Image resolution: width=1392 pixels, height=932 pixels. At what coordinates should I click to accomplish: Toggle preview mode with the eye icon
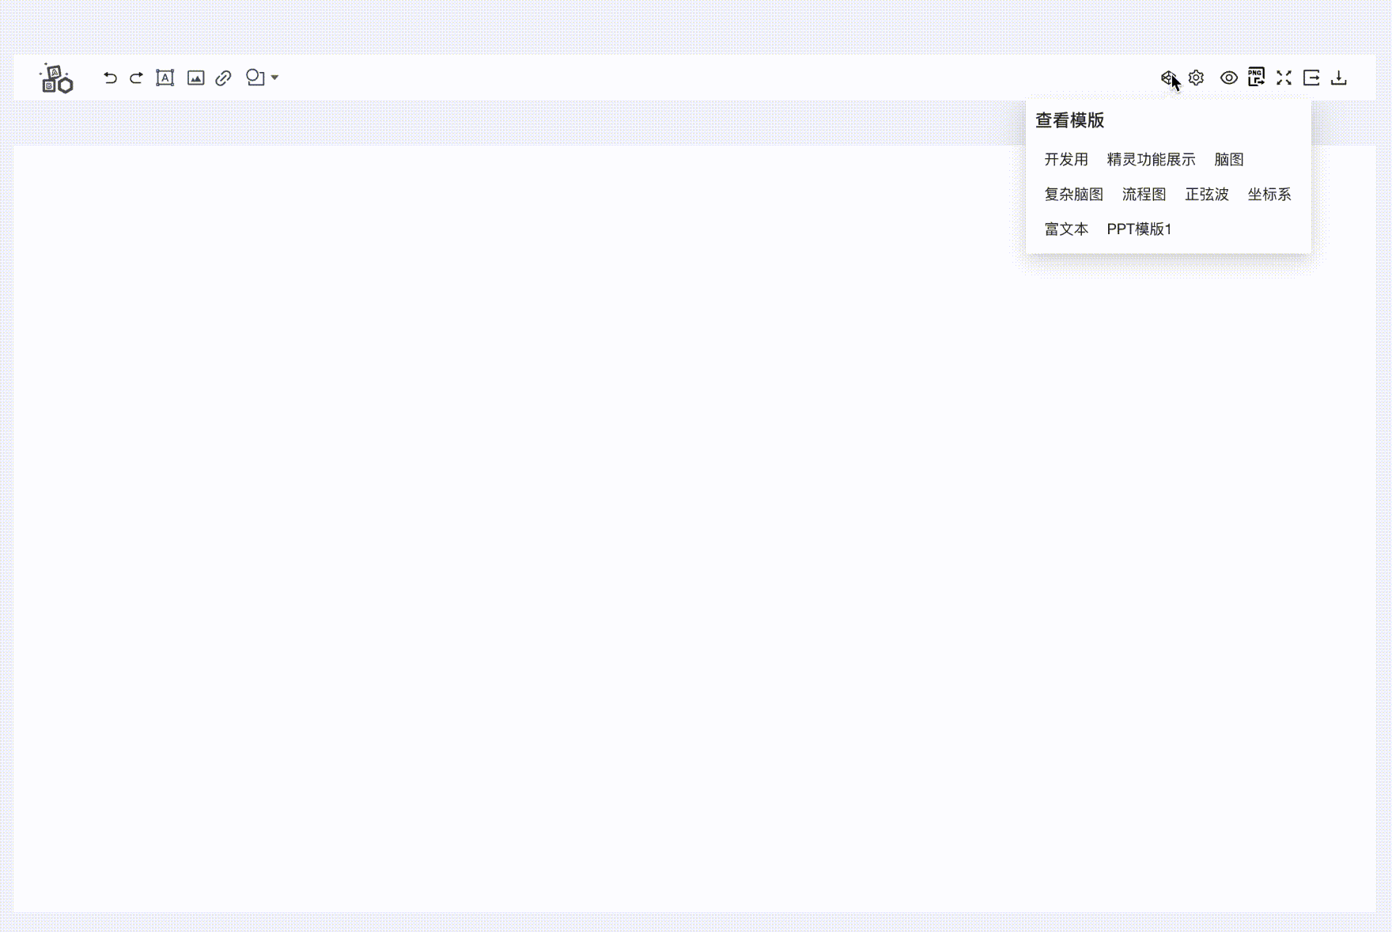point(1228,78)
